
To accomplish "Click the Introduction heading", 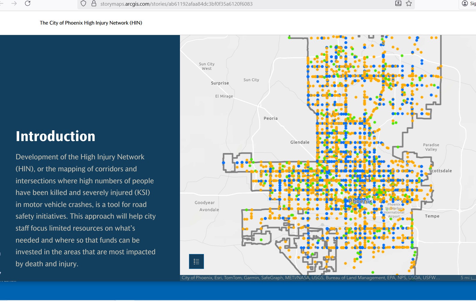I will click(55, 136).
